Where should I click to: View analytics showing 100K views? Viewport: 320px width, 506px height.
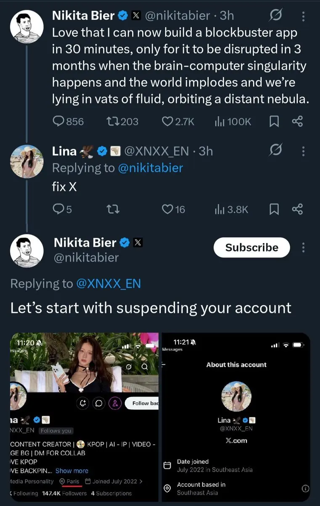point(220,121)
